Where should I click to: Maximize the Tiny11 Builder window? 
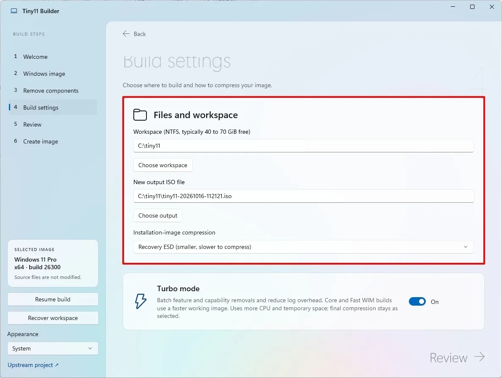point(472,7)
